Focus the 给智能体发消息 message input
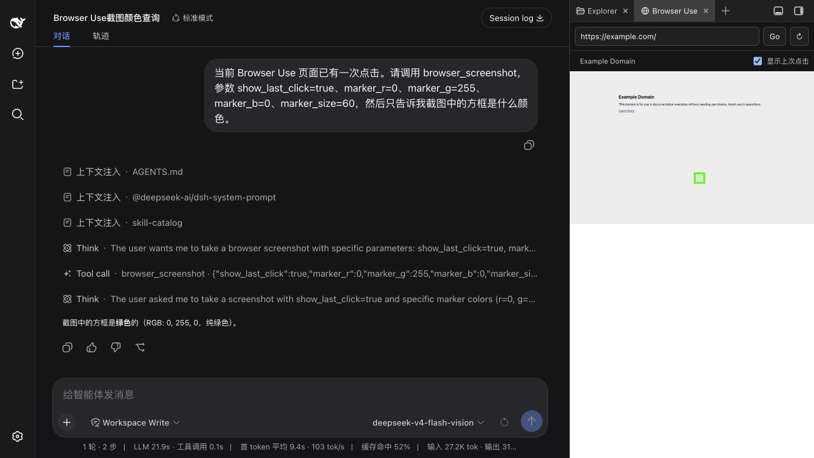 [x=300, y=394]
